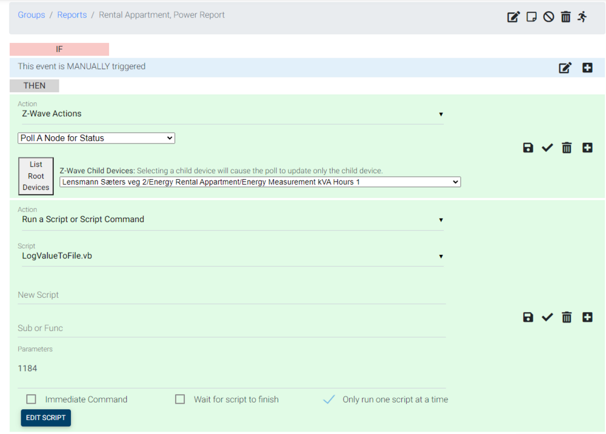Open the LogValueToFile.vb script dropdown
The height and width of the screenshot is (434, 606).
(x=231, y=256)
